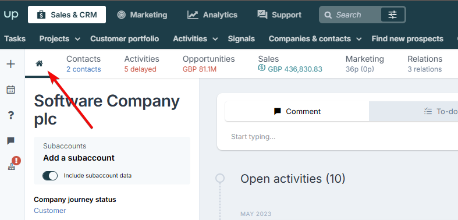Open the Activities 5 delayed tab
Image resolution: width=458 pixels, height=220 pixels.
click(x=141, y=63)
